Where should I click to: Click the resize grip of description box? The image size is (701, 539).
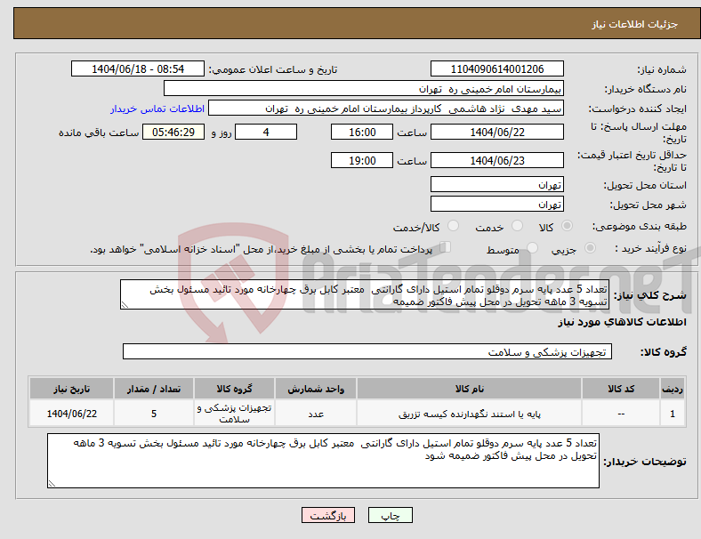[x=125, y=305]
